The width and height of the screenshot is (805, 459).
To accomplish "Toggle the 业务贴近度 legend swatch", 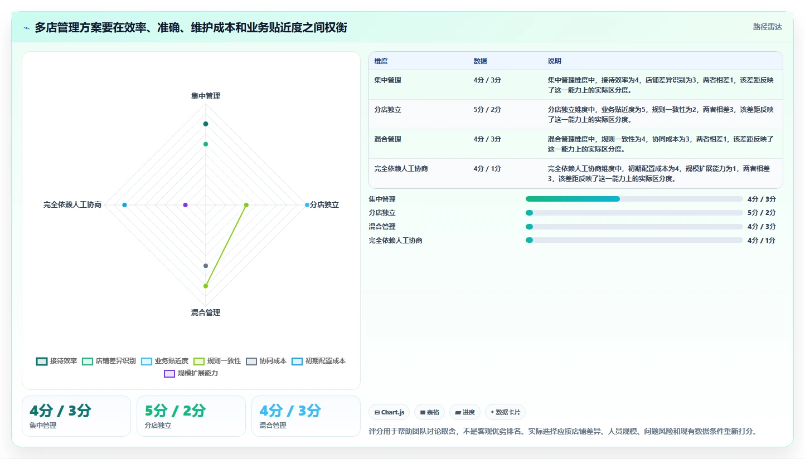I will [x=147, y=361].
